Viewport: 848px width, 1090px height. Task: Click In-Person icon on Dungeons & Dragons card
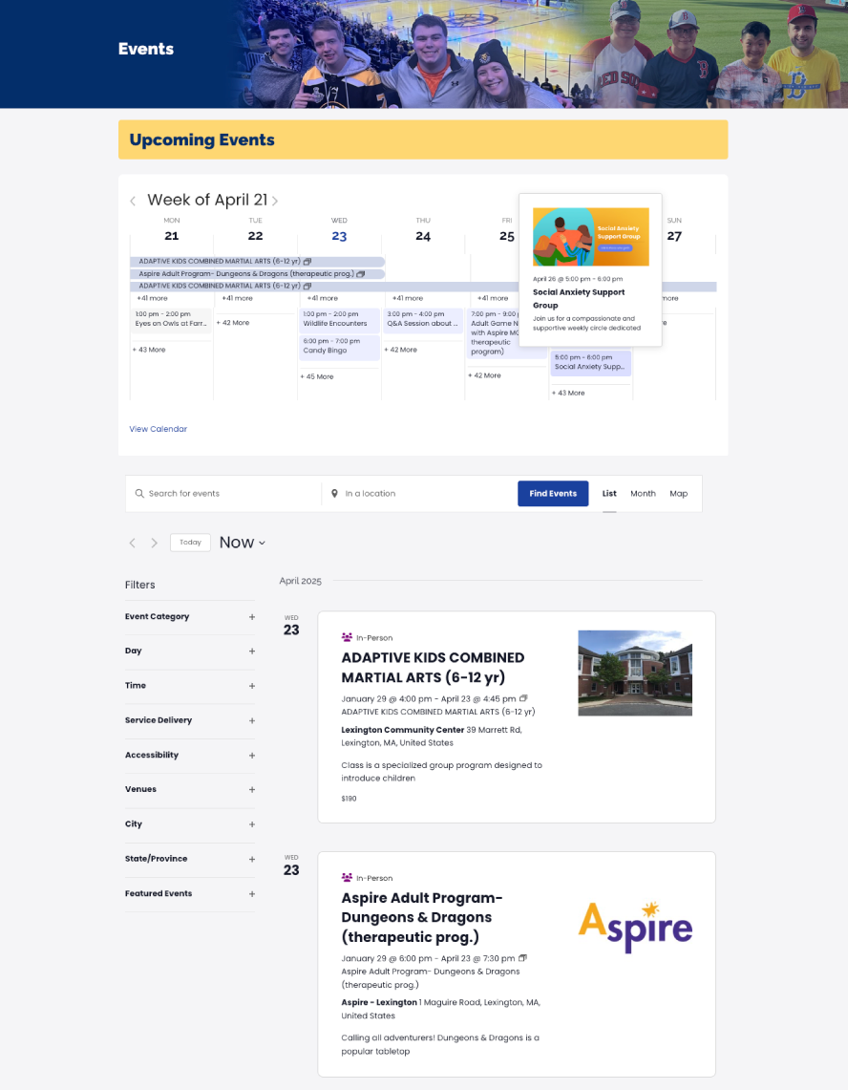click(347, 878)
